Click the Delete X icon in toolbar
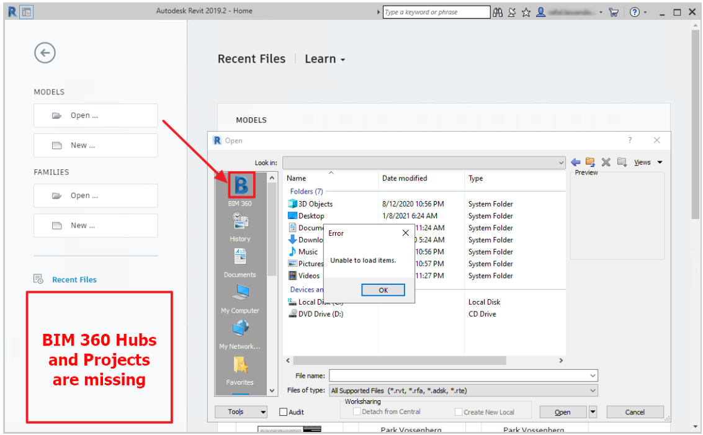The image size is (703, 435). pyautogui.click(x=606, y=163)
